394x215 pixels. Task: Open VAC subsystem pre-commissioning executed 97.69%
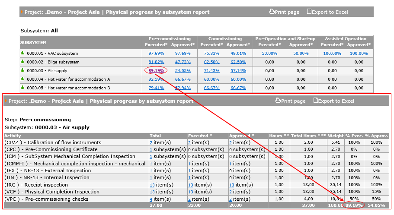[156, 54]
